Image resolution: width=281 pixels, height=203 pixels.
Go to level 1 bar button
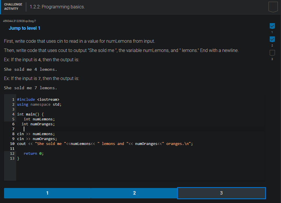pos(47,193)
